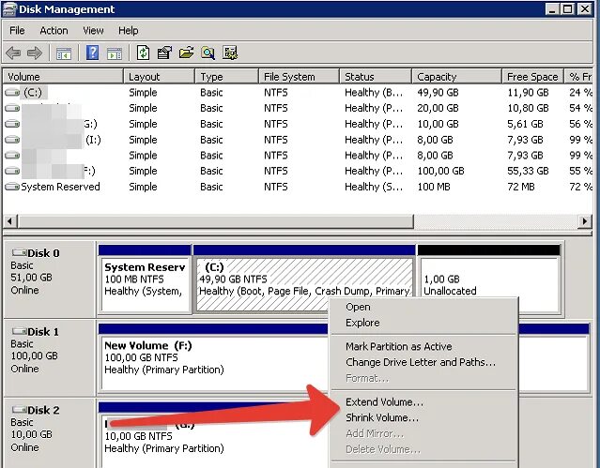
Task: Toggle the Show/Hide Console Tree icon
Action: (x=64, y=53)
